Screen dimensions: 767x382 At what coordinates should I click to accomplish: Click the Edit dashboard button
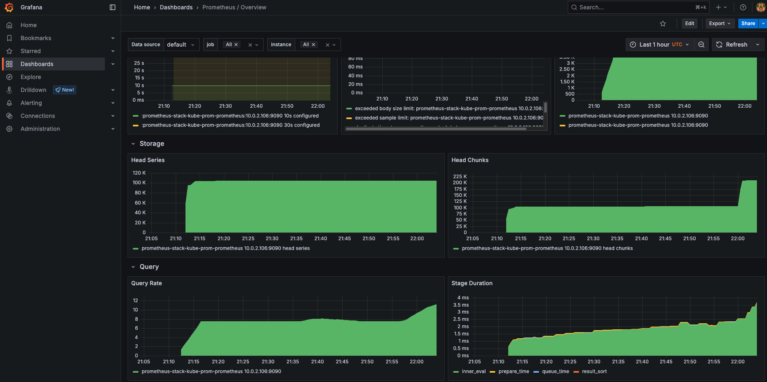click(690, 23)
